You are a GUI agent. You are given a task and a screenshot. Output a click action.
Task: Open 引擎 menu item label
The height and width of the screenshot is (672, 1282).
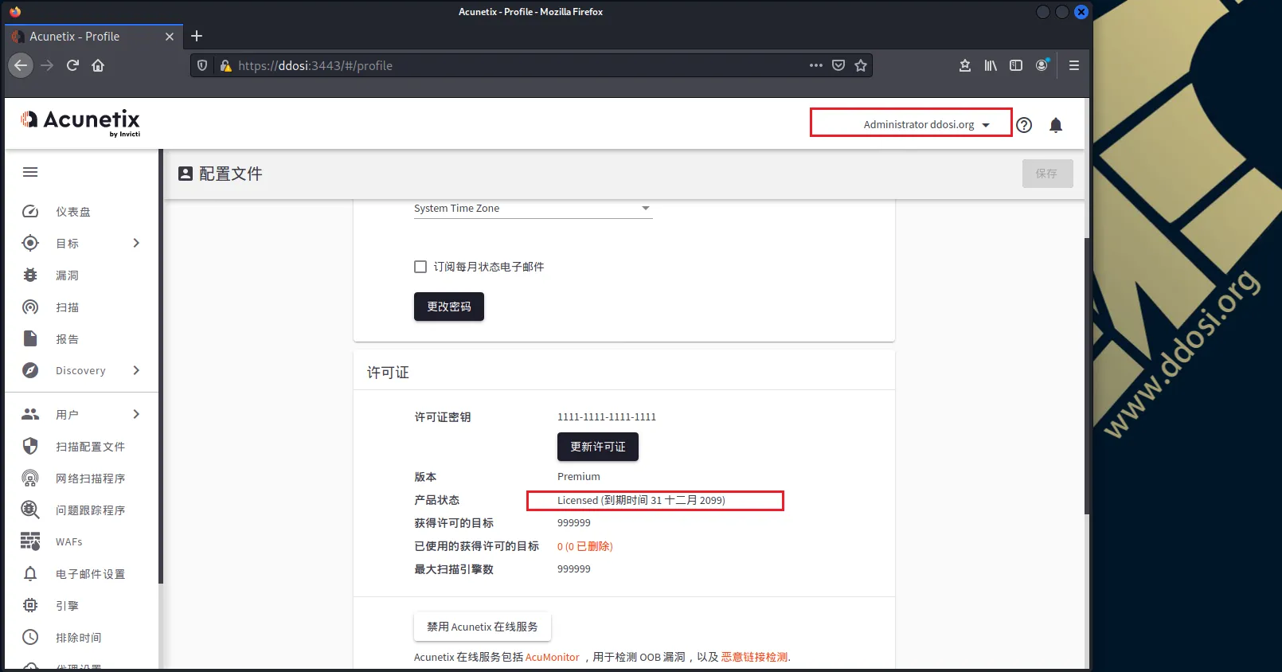point(67,606)
